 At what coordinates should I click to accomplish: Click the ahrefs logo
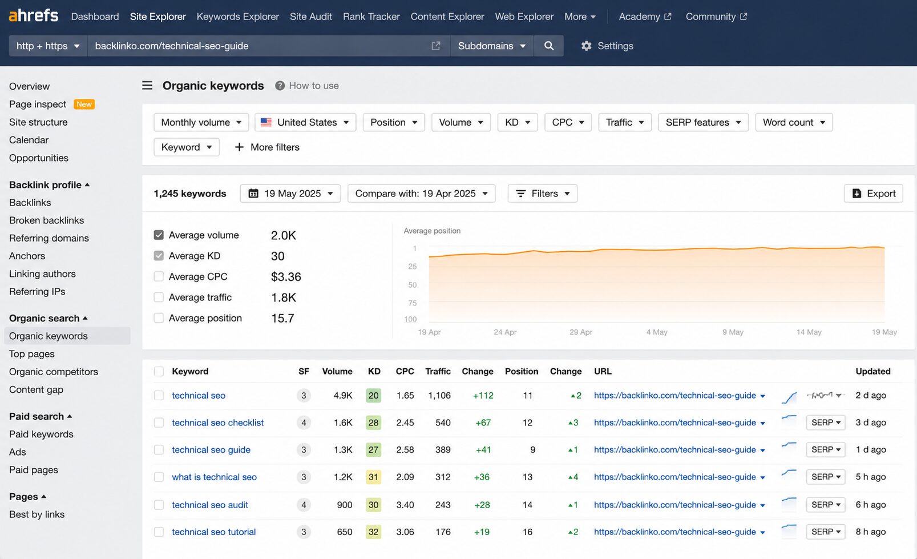point(33,15)
